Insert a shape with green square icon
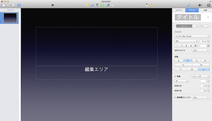212x121 pixels. 102,5
